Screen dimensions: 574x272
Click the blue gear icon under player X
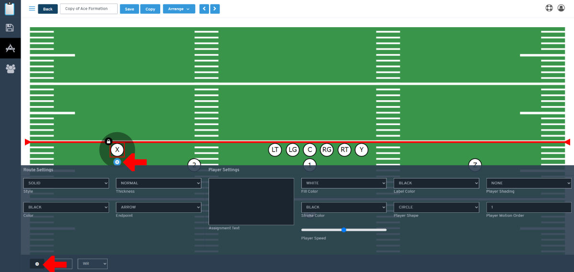click(117, 162)
